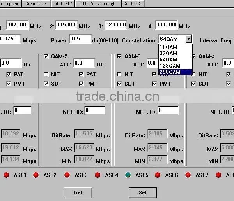Toggle the PAT checkbox in the first QAM panel
The image size is (234, 201).
(x=9, y=74)
